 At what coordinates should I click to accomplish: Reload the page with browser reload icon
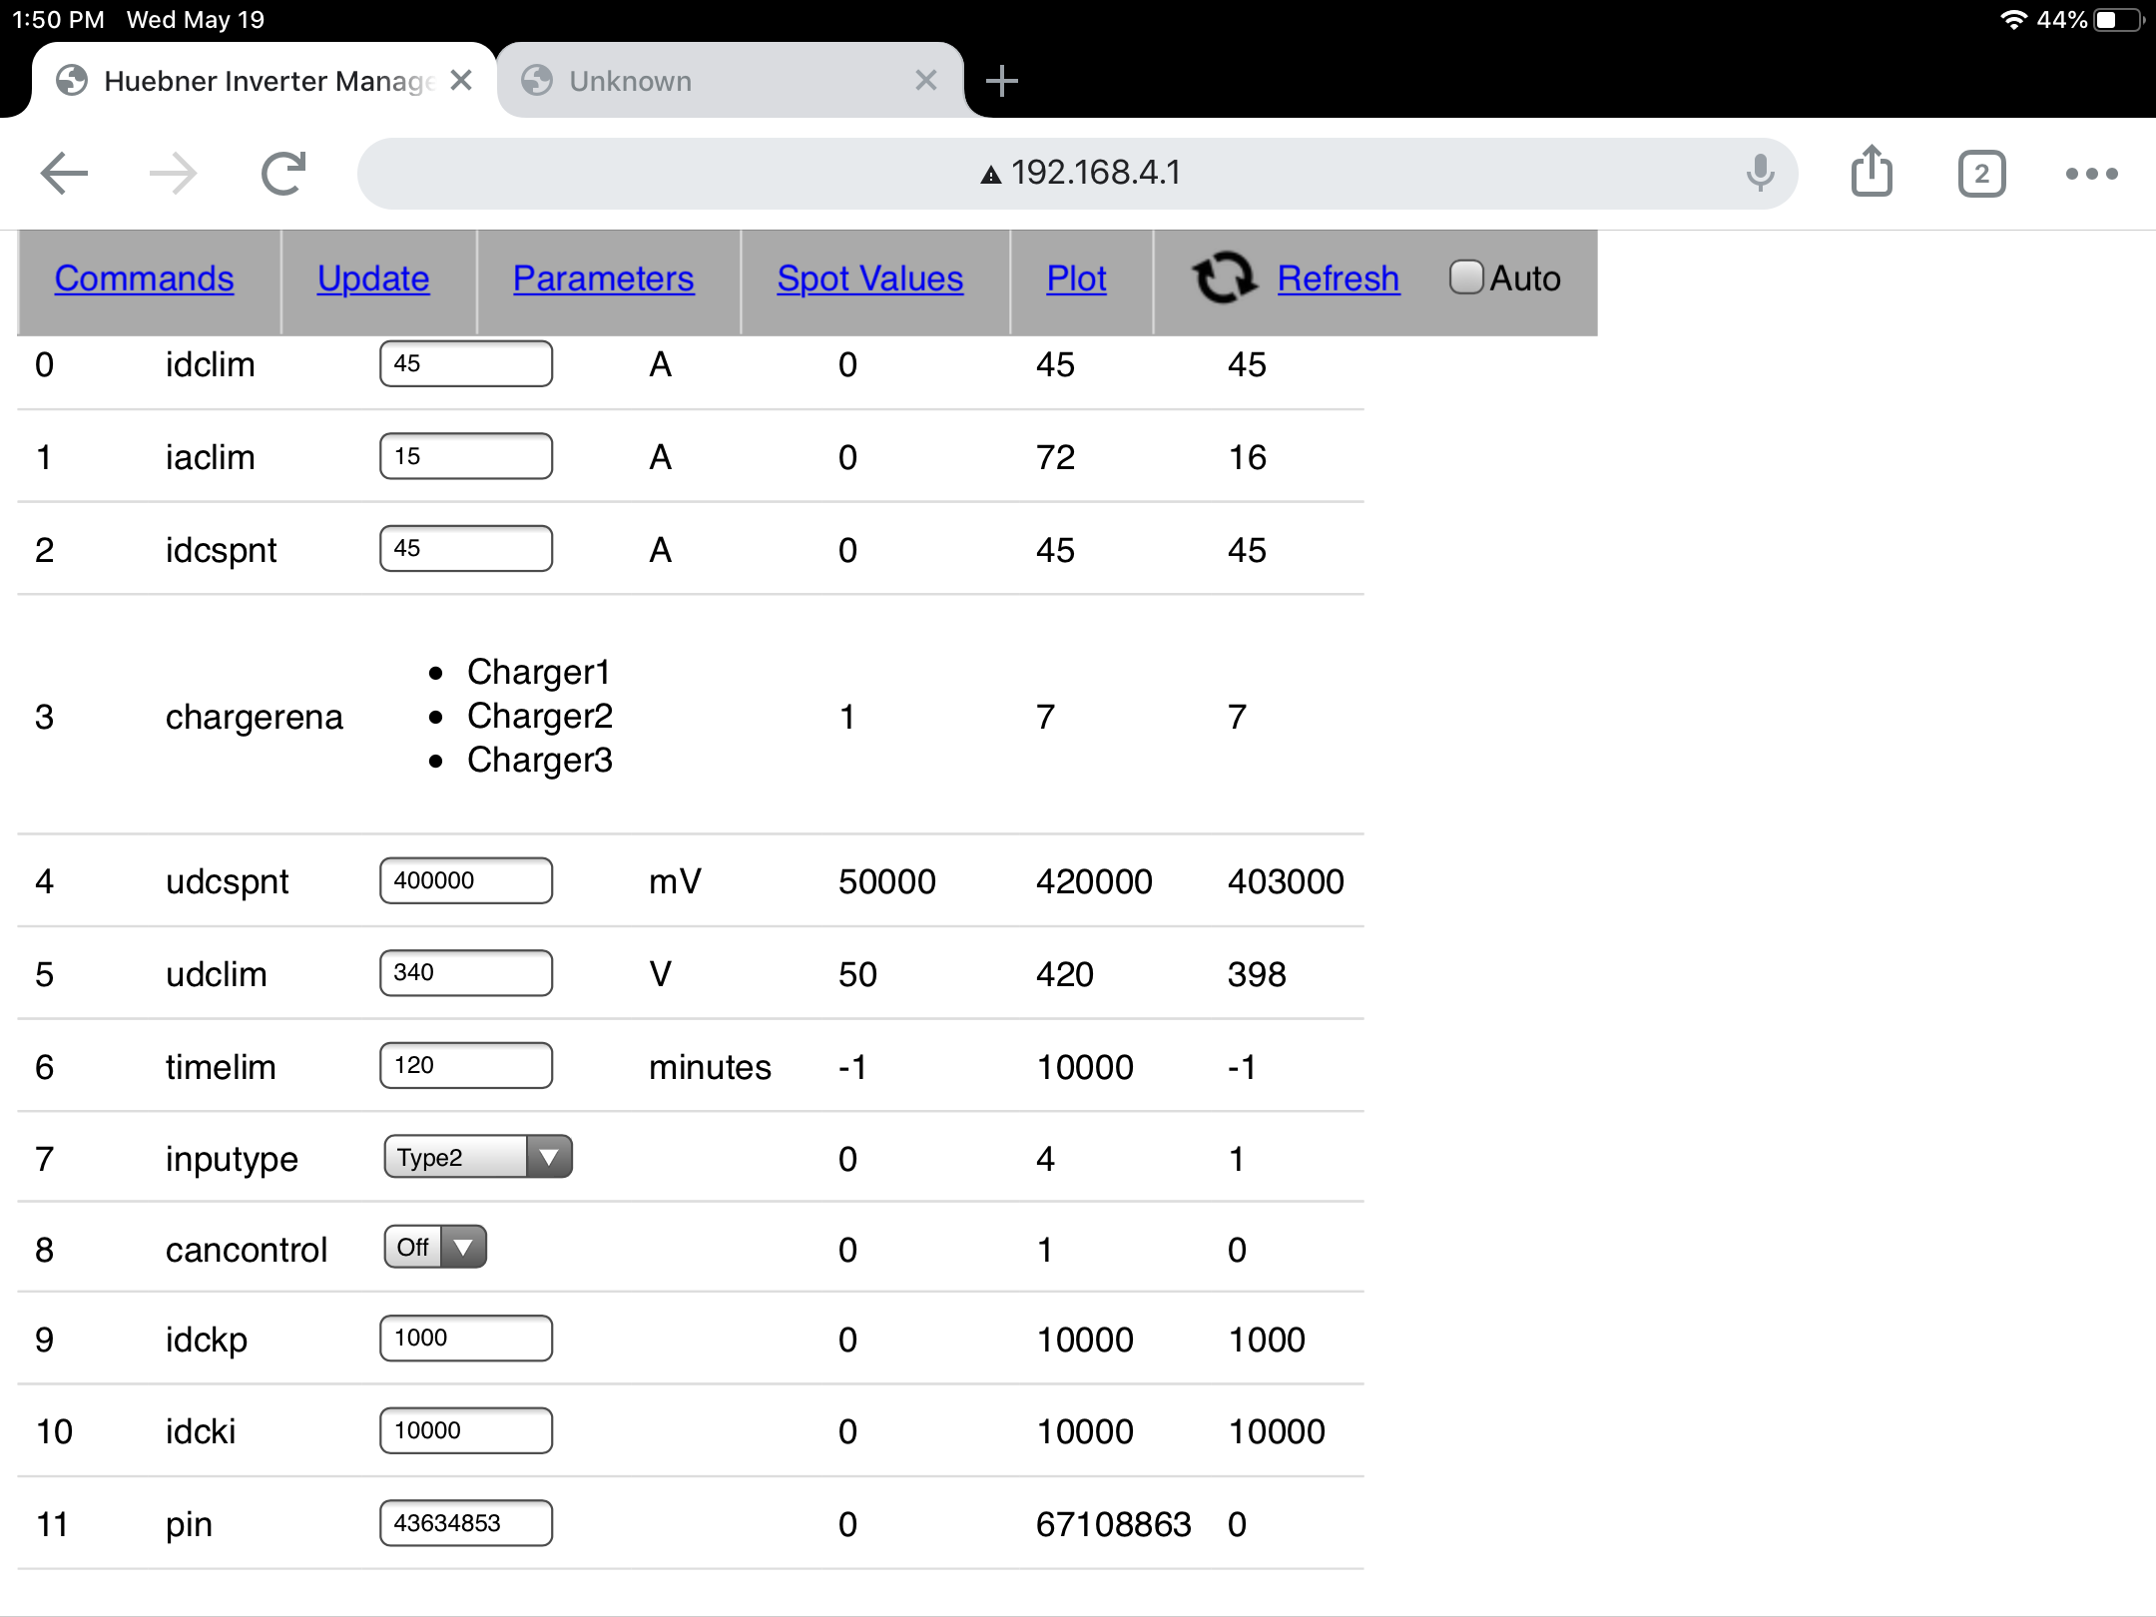click(283, 174)
